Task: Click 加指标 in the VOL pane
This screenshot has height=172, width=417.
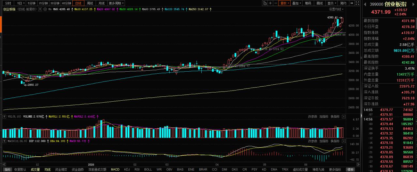Action: pos(324,116)
